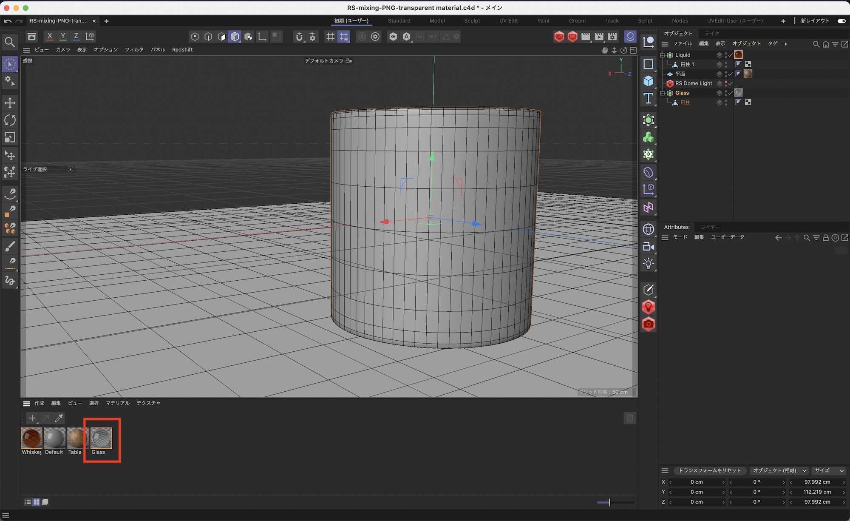
Task: Add a Text spline object
Action: point(648,98)
